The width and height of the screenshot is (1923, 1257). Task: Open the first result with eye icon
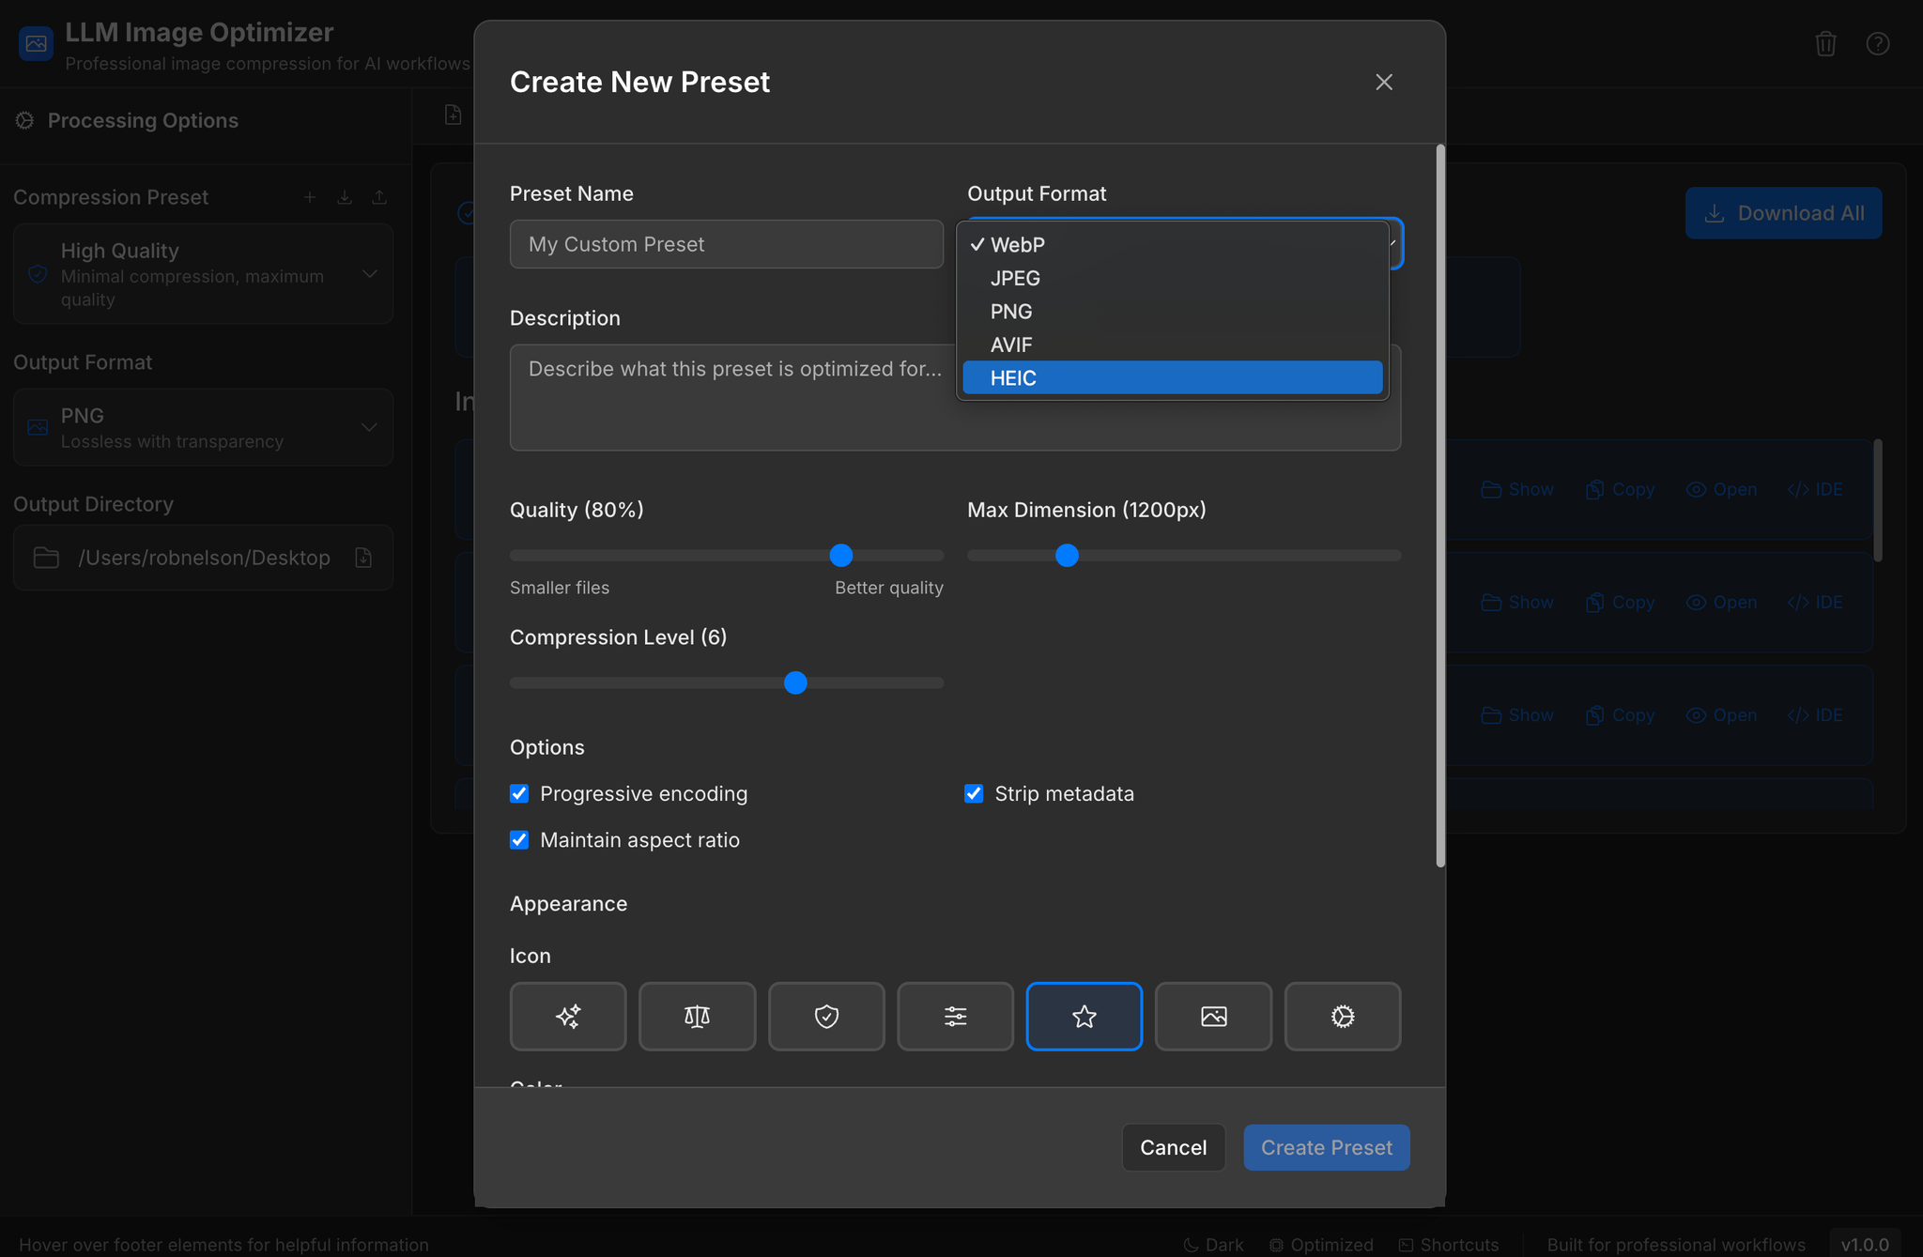pos(1721,489)
